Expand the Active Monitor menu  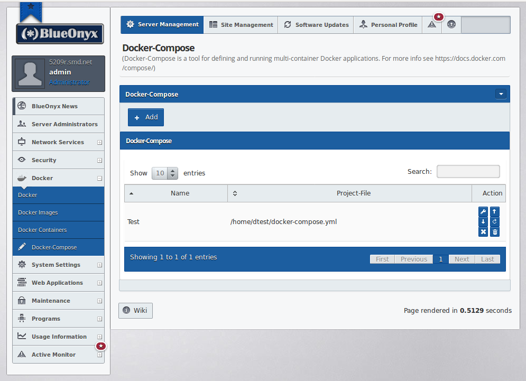coord(58,355)
